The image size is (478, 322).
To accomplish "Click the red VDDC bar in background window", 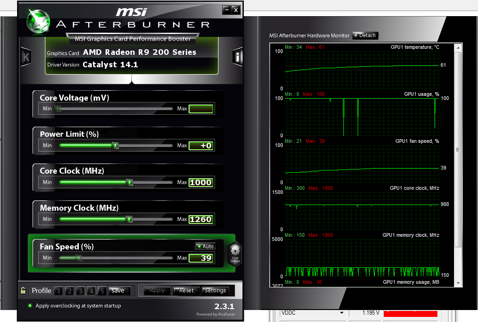I will point(410,314).
